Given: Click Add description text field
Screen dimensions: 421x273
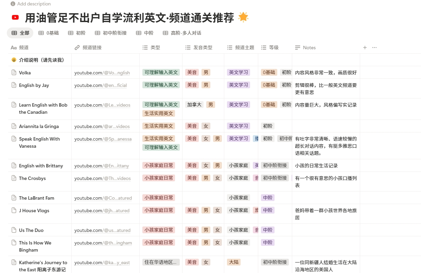Looking at the screenshot, I should pyautogui.click(x=34, y=4).
